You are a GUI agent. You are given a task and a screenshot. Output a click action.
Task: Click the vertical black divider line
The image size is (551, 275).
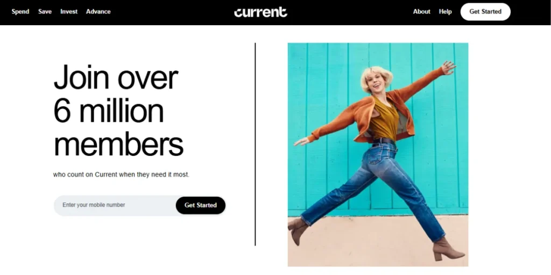(255, 144)
